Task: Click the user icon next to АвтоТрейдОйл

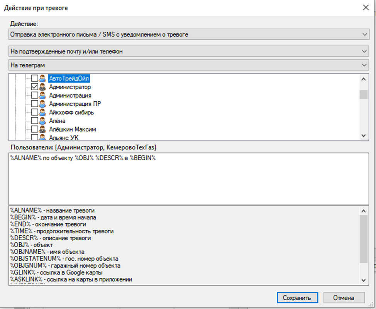Action: [42, 79]
